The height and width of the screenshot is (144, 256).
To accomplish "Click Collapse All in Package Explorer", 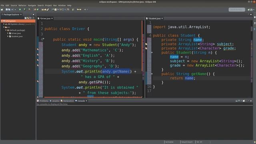I will click(x=26, y=18).
